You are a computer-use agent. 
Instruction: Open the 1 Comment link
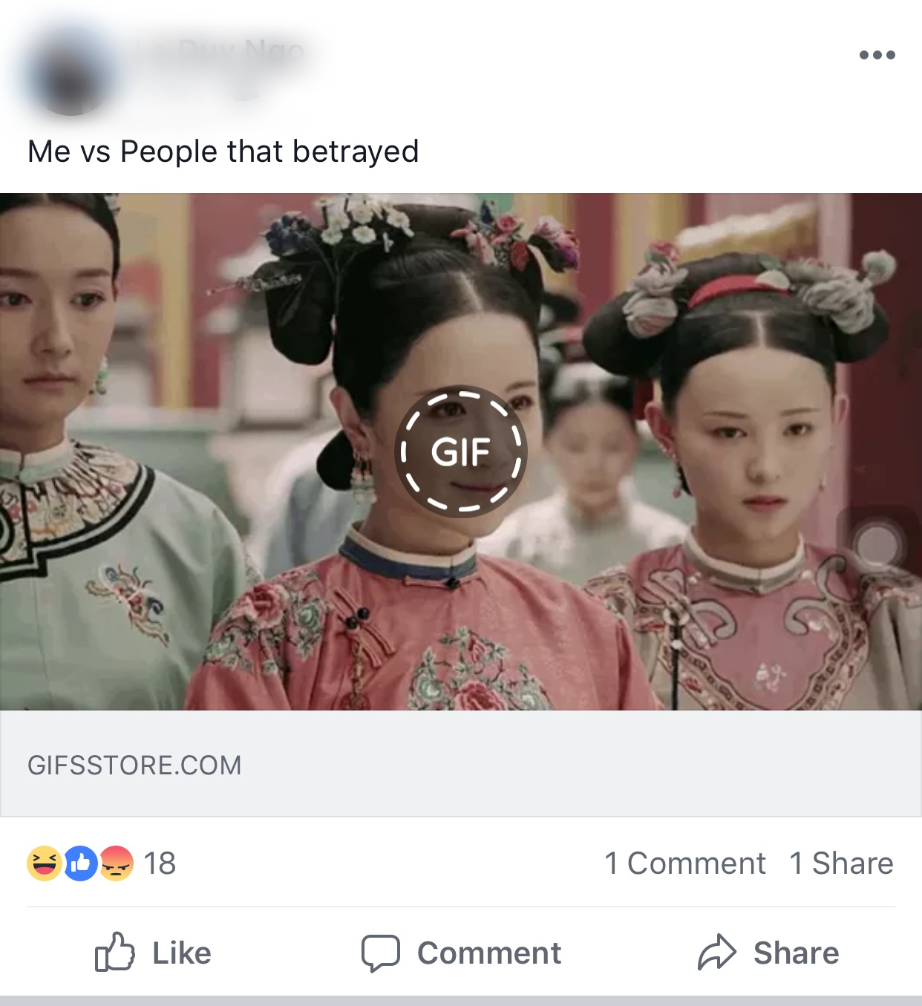pyautogui.click(x=685, y=863)
